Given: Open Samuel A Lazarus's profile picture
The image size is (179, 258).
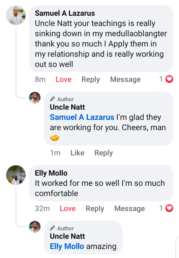Looking at the screenshot, I should coord(16,15).
